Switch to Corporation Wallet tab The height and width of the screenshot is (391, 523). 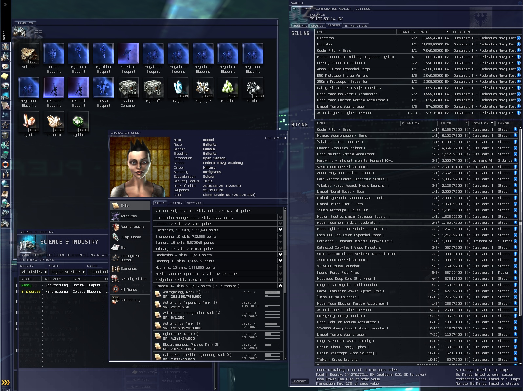[x=333, y=9]
